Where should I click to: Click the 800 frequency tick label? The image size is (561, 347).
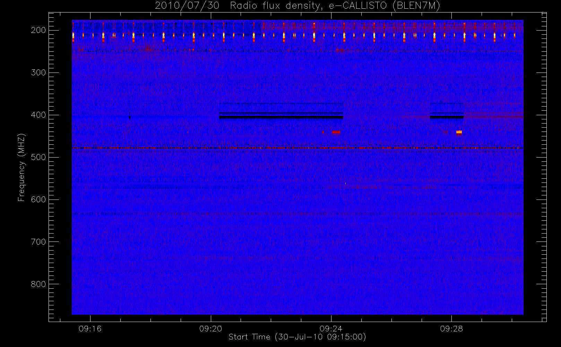(38, 284)
